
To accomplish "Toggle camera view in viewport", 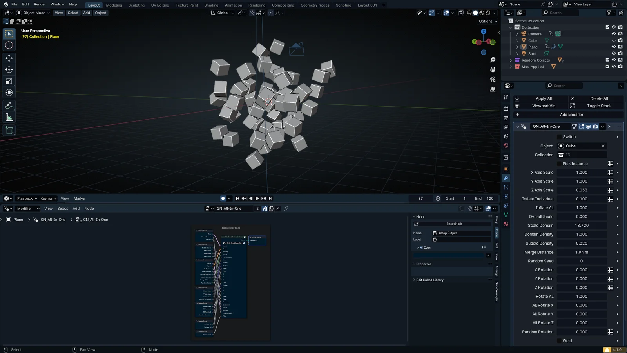I will (x=493, y=80).
